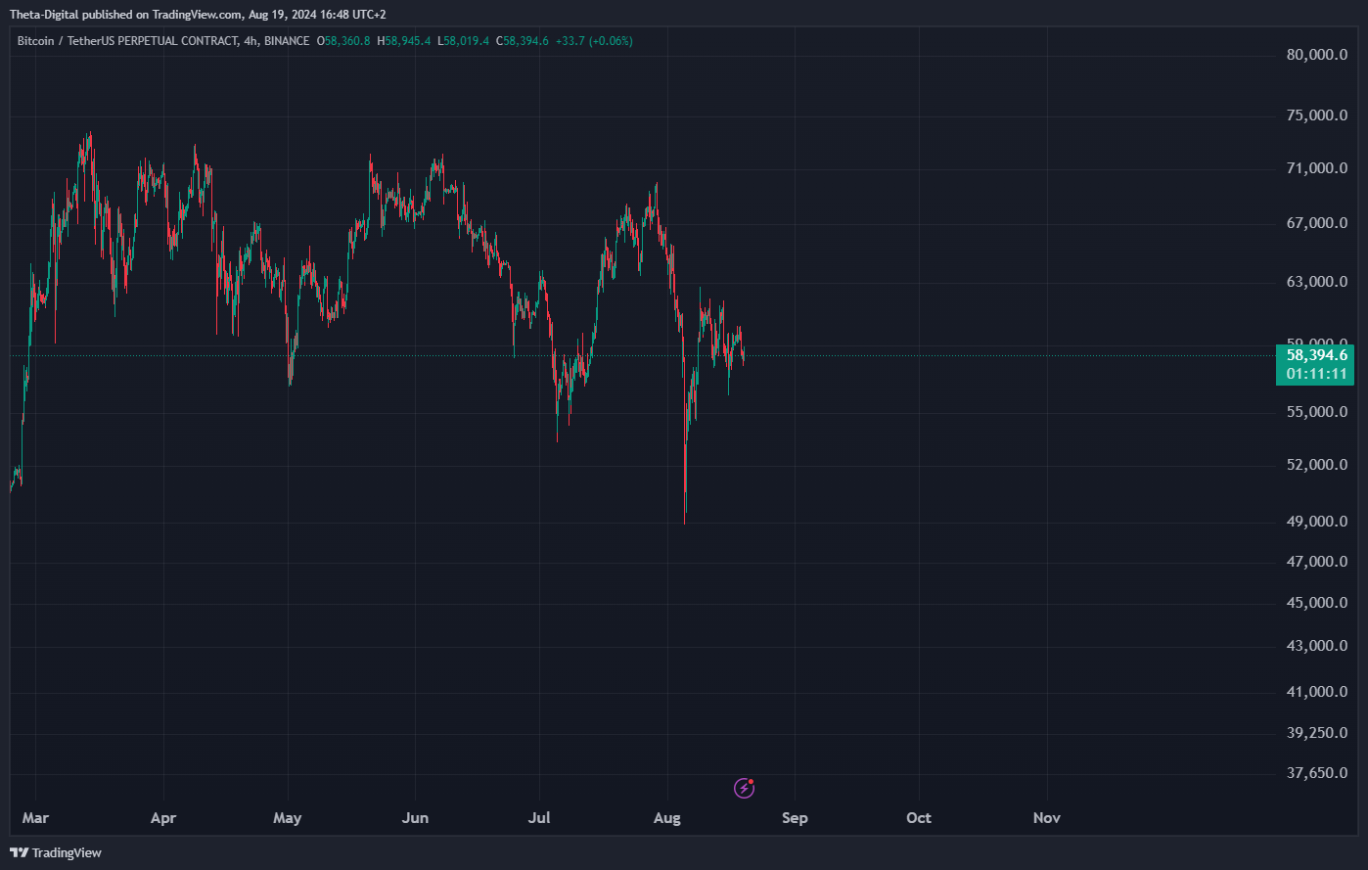Open the TradingView logo link
Image resolution: width=1368 pixels, height=870 pixels.
(56, 852)
